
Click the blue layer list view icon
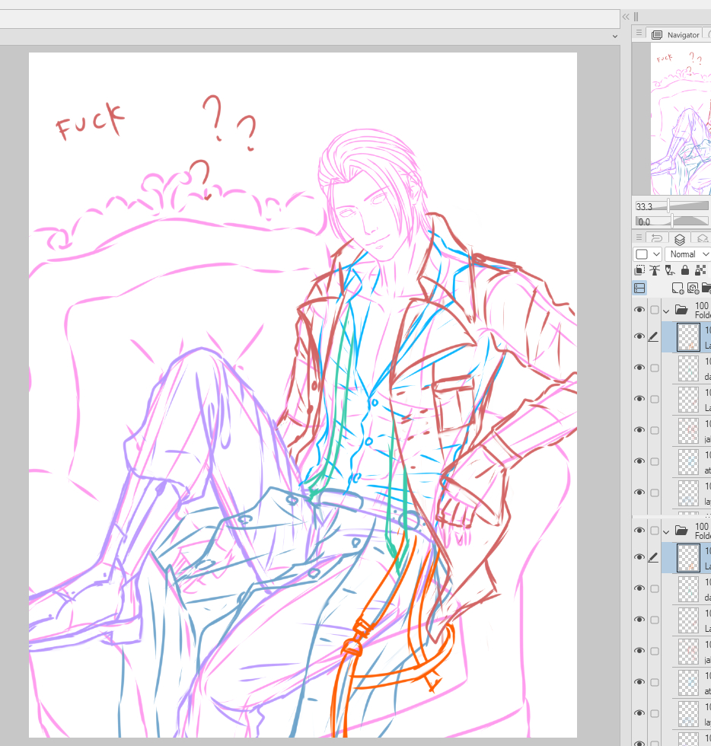coord(639,289)
